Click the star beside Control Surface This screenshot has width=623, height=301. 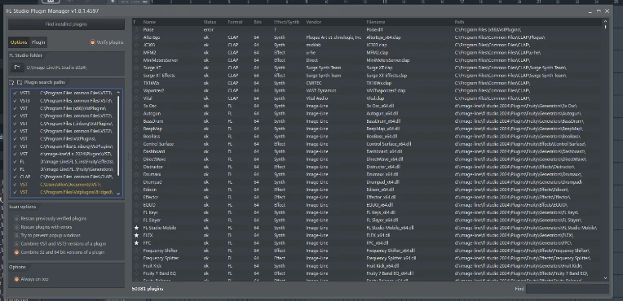(x=137, y=144)
